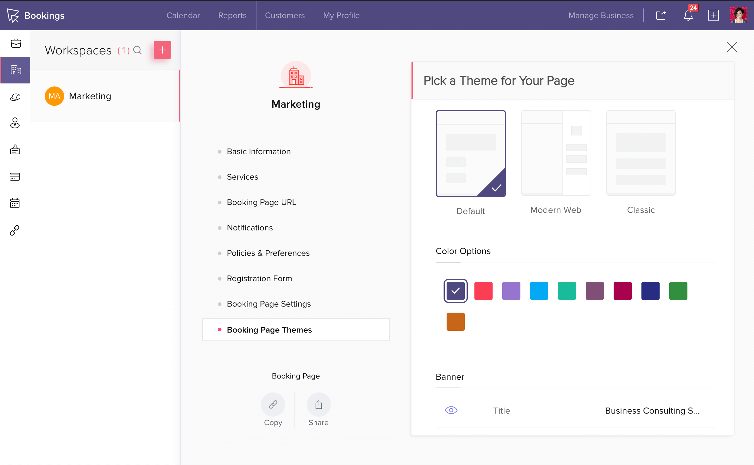Choose the Default theme thumbnail
The height and width of the screenshot is (465, 754).
point(470,153)
